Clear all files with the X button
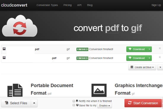This screenshot has height=109, width=163. [160, 67]
